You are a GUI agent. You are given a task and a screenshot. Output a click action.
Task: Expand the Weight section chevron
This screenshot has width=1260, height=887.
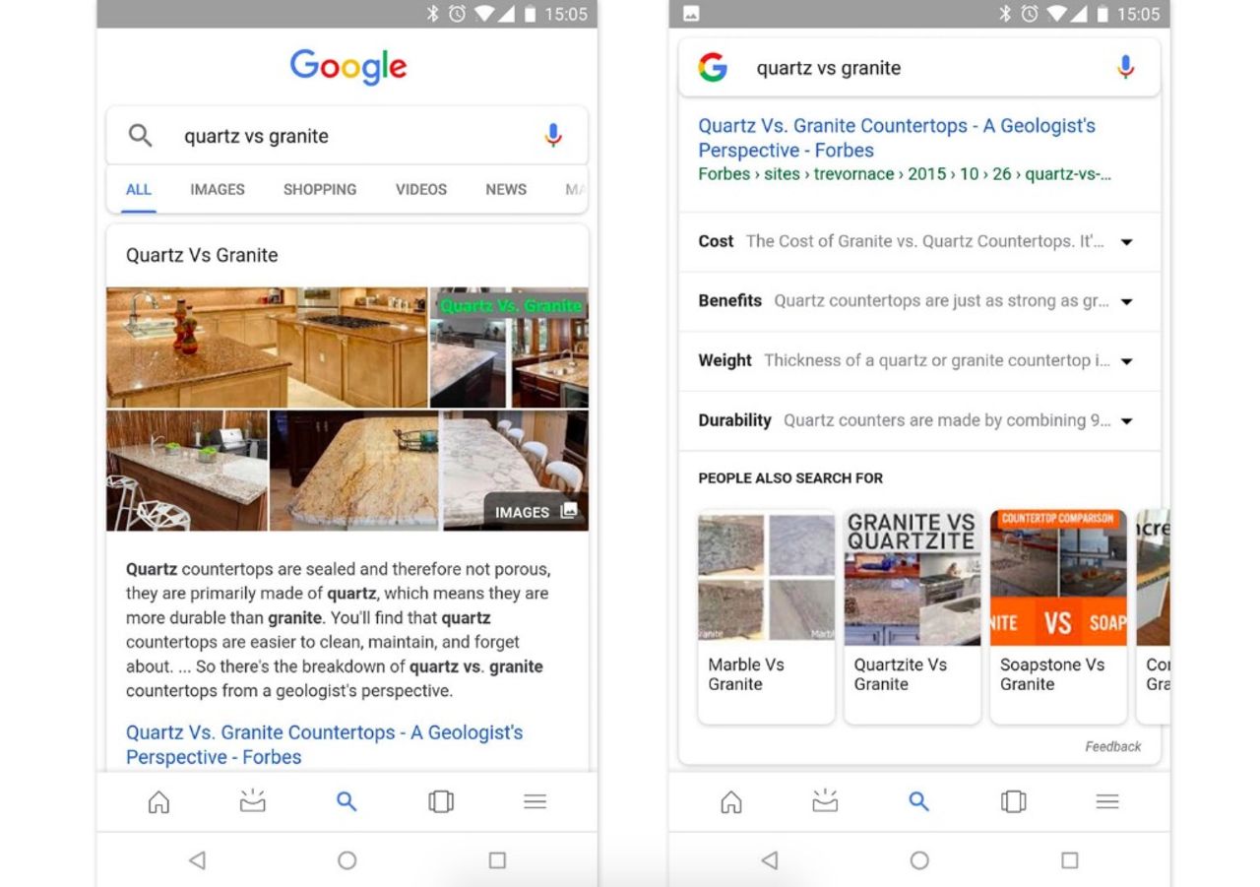pyautogui.click(x=1125, y=360)
